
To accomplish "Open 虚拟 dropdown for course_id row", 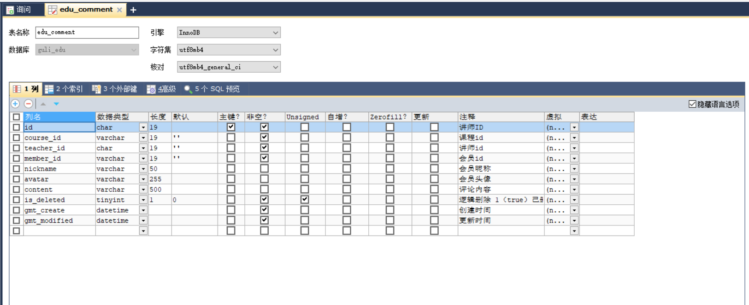I will pyautogui.click(x=574, y=138).
